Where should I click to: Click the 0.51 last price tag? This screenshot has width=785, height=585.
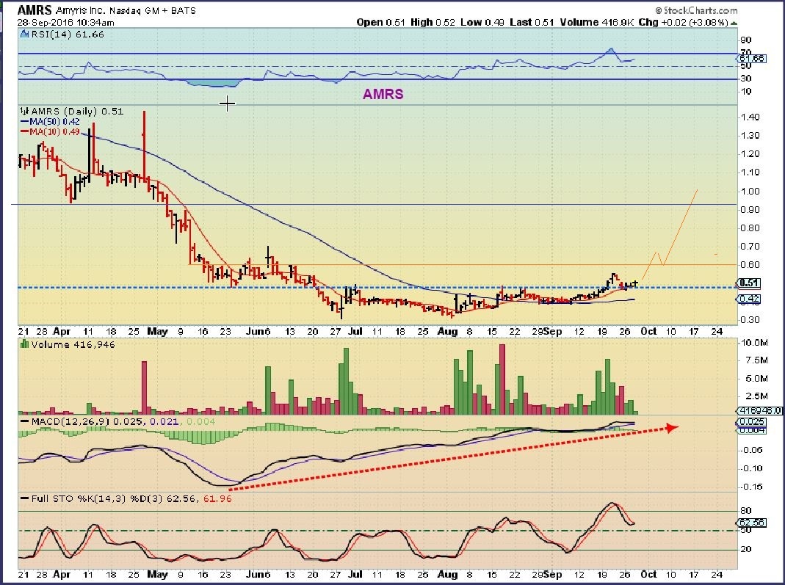coord(749,283)
